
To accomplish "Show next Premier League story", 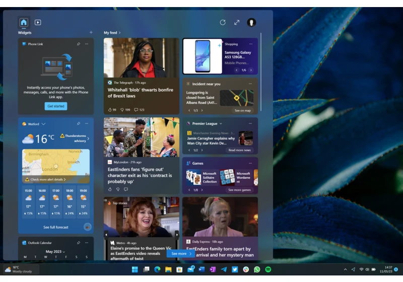I will tap(202, 150).
